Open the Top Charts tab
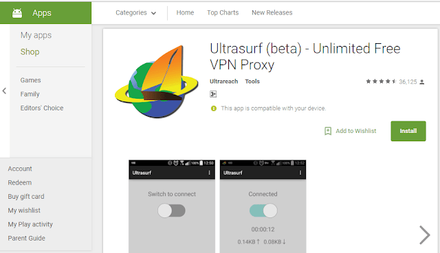This screenshot has width=440, height=253. [x=223, y=12]
